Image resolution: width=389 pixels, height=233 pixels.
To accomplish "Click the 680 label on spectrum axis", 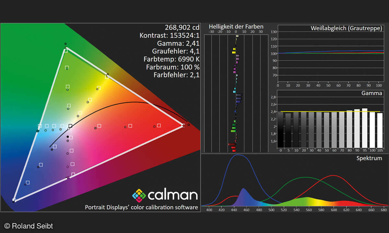I will pos(383,210).
